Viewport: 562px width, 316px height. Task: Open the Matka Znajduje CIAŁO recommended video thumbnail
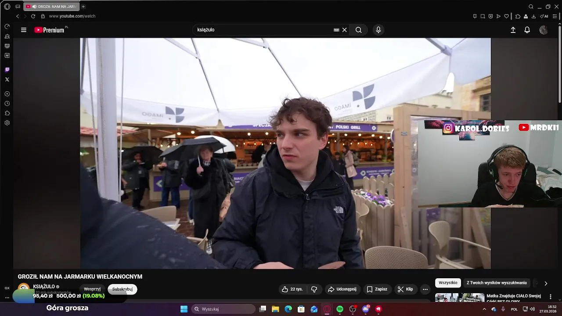pyautogui.click(x=460, y=298)
